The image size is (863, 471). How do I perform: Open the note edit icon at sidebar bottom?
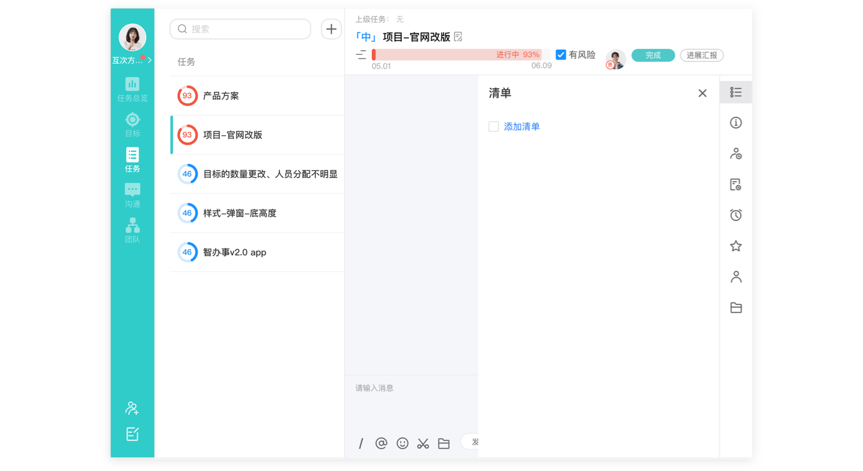click(132, 434)
